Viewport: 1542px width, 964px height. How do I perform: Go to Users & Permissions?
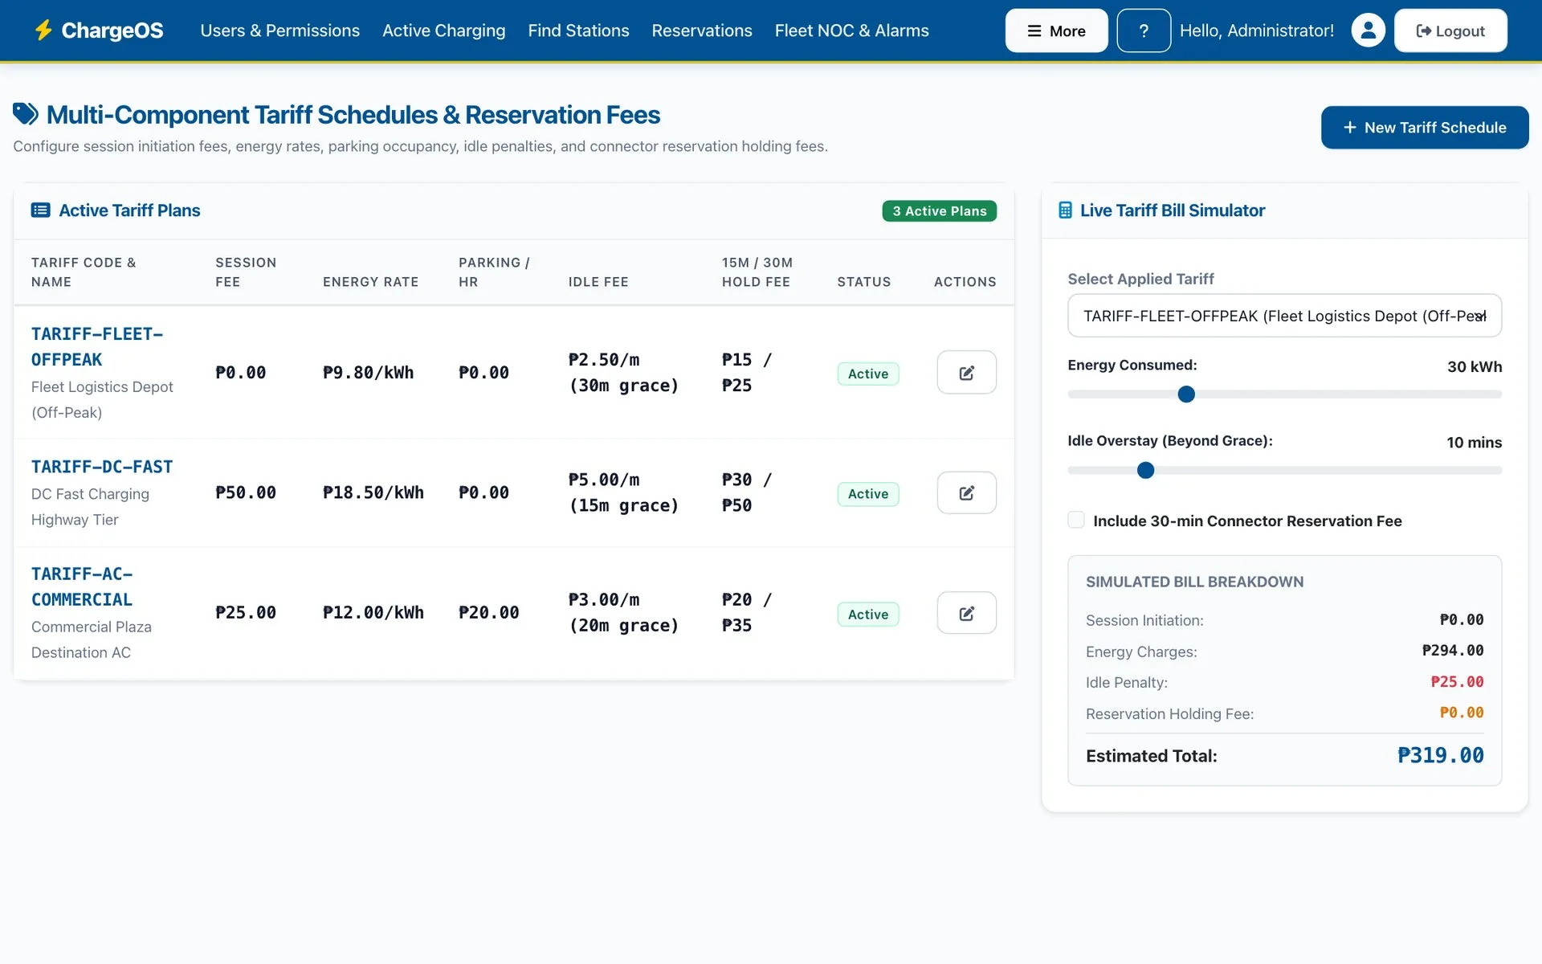coord(280,31)
